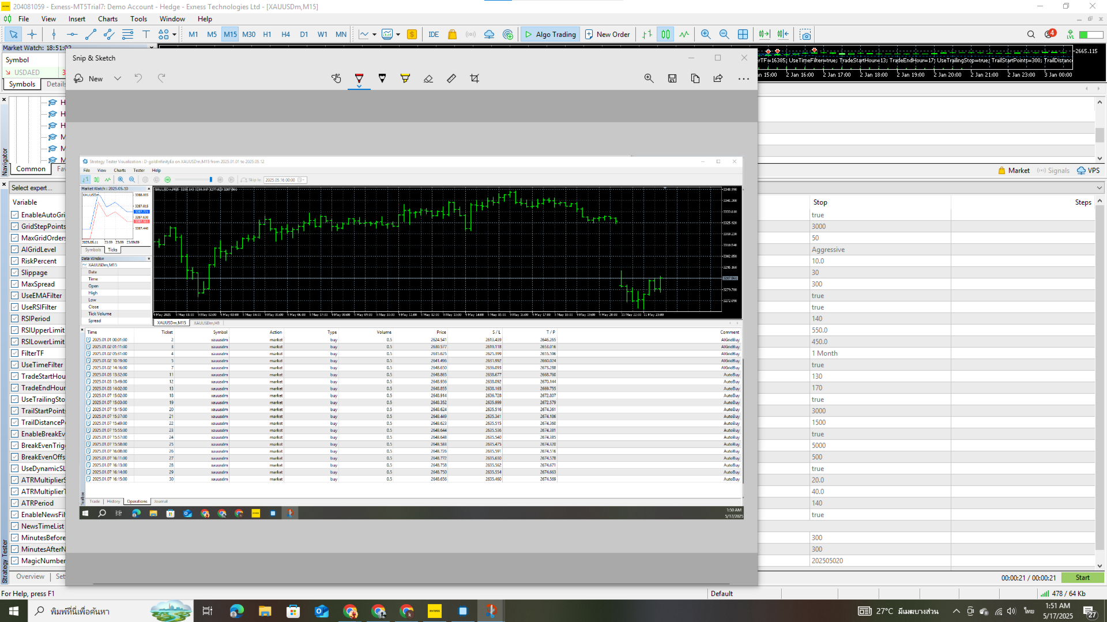Click the New Order button

pyautogui.click(x=607, y=35)
